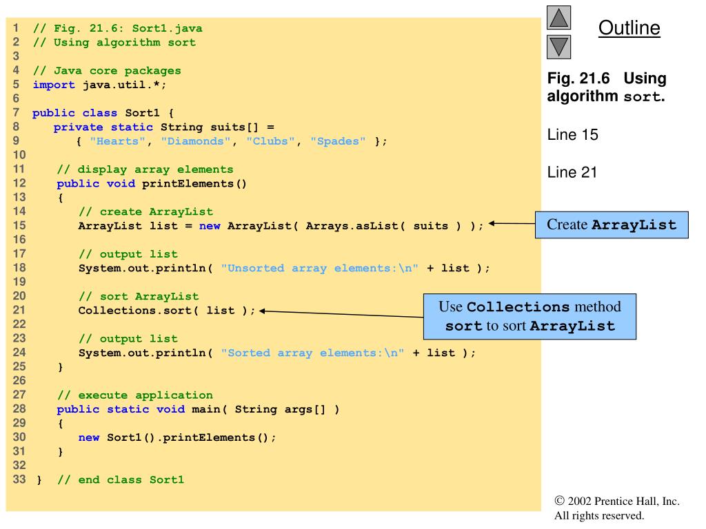Click the comment '// create ArrayList'
Image resolution: width=706 pixels, height=529 pixels.
click(145, 212)
